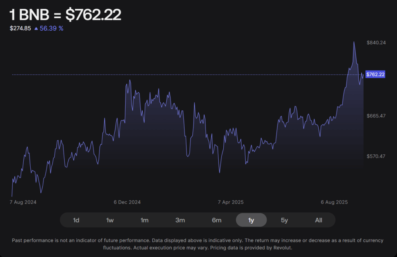
Task: Show the 5y price history
Action: (284, 220)
